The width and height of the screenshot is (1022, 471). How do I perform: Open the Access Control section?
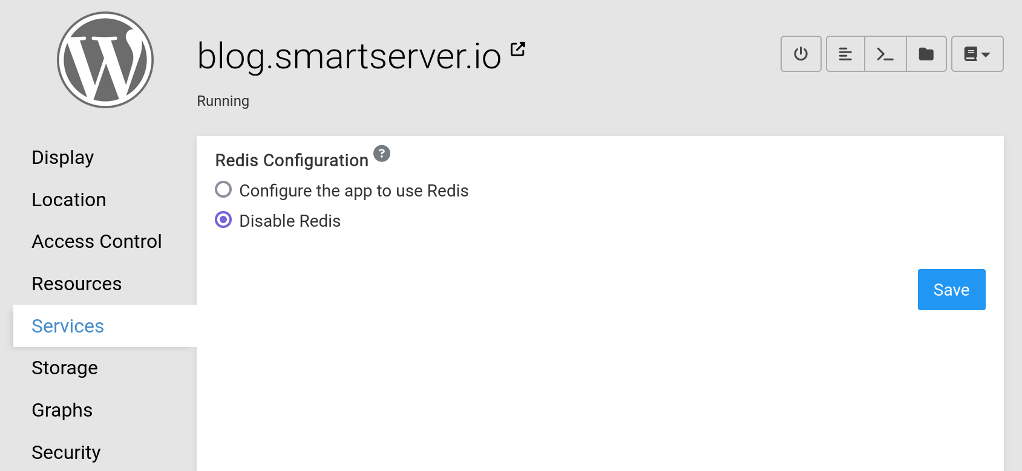[97, 241]
